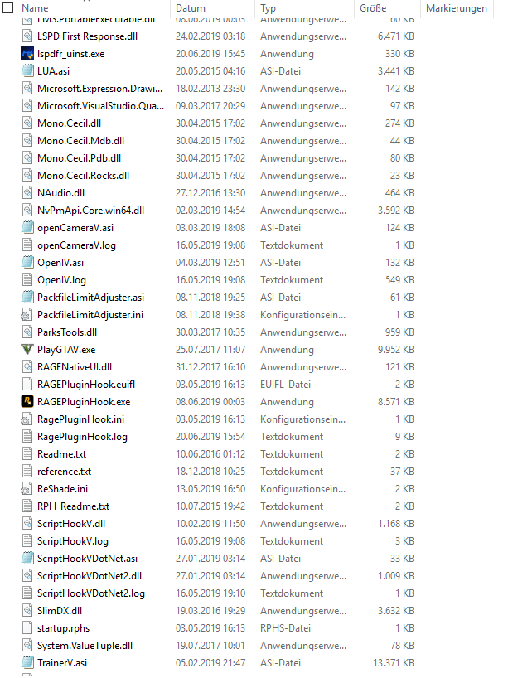Select the reference.txt document icon
Image resolution: width=508 pixels, height=678 pixels.
point(27,472)
